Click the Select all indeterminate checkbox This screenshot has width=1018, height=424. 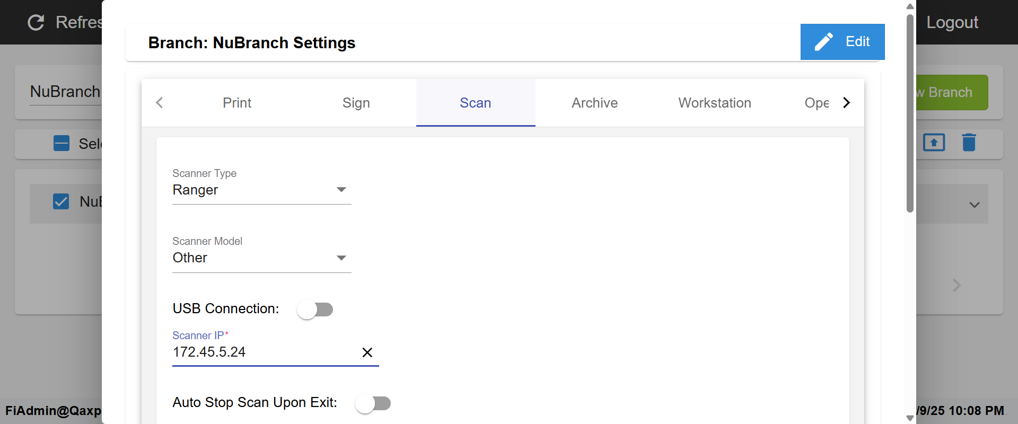[62, 143]
